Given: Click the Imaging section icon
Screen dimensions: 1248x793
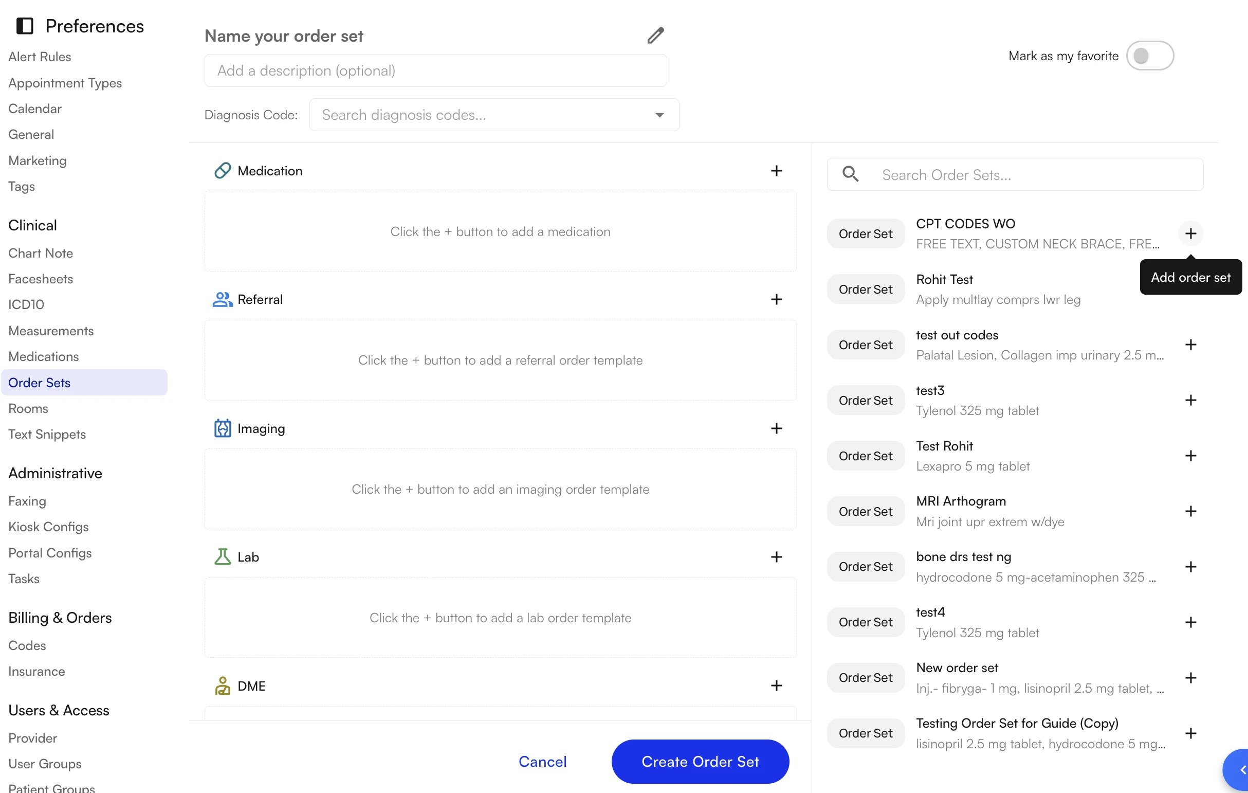Looking at the screenshot, I should (x=223, y=428).
